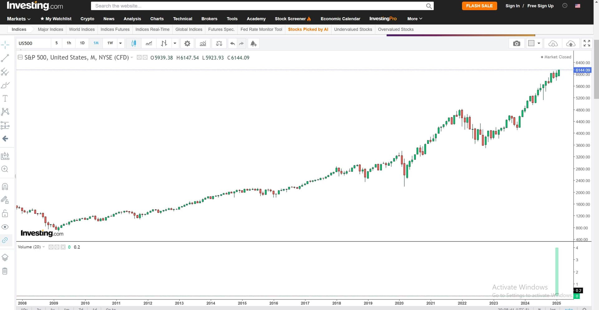Viewport: 599px width, 310px height.
Task: Open the Fed Rate Monitor Tool link
Action: click(x=261, y=29)
